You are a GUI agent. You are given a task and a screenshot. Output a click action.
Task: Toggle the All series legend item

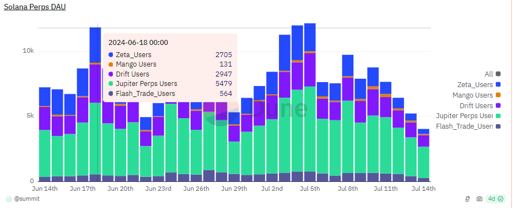click(x=493, y=74)
